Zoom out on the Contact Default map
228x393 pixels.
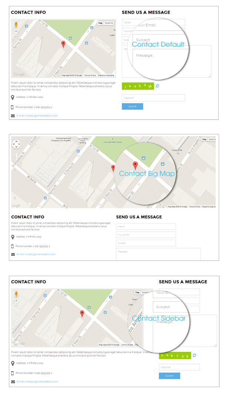pos(16,35)
